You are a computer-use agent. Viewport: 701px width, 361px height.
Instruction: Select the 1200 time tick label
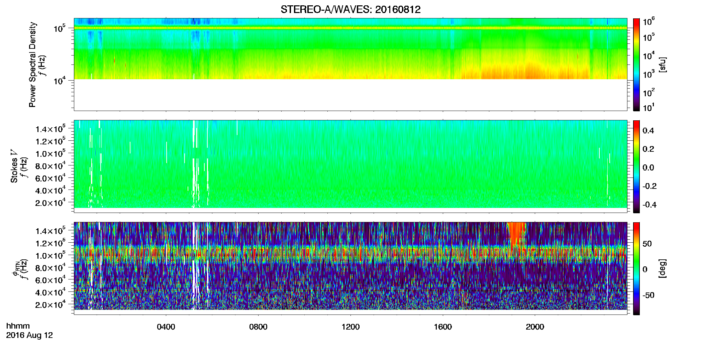(350, 327)
